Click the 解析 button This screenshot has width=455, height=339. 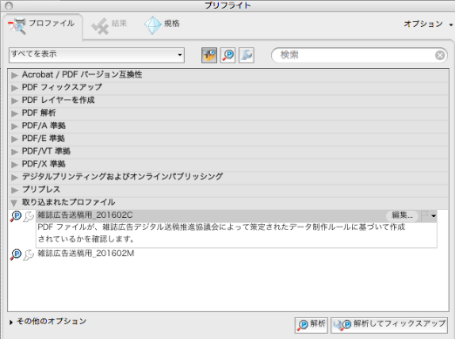click(311, 325)
